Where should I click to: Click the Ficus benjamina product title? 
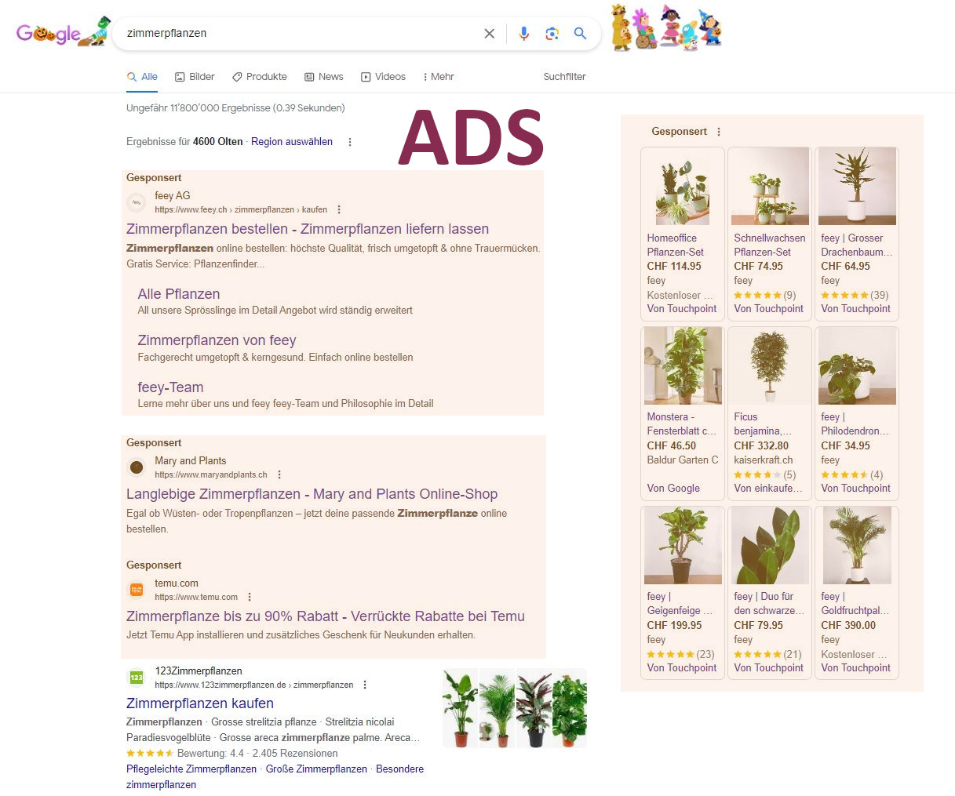pyautogui.click(x=763, y=424)
